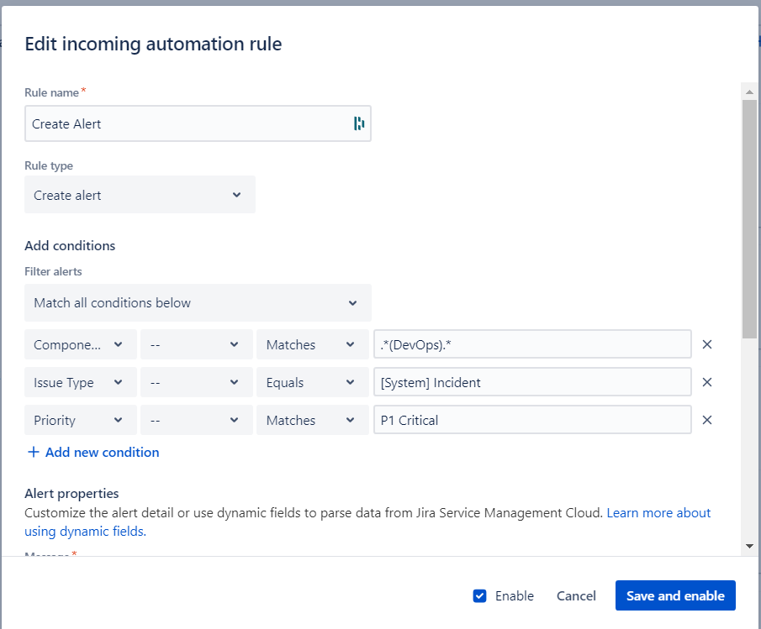Remove the Priority condition row
761x629 pixels.
tap(706, 420)
